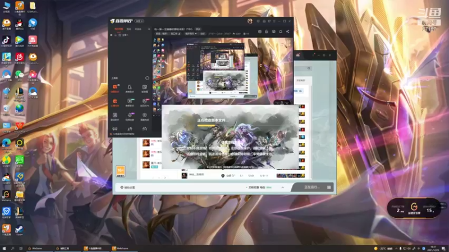Open the This PC desktop icon

[6, 7]
